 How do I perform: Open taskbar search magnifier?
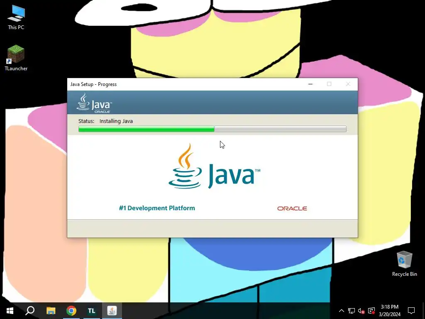click(30, 311)
